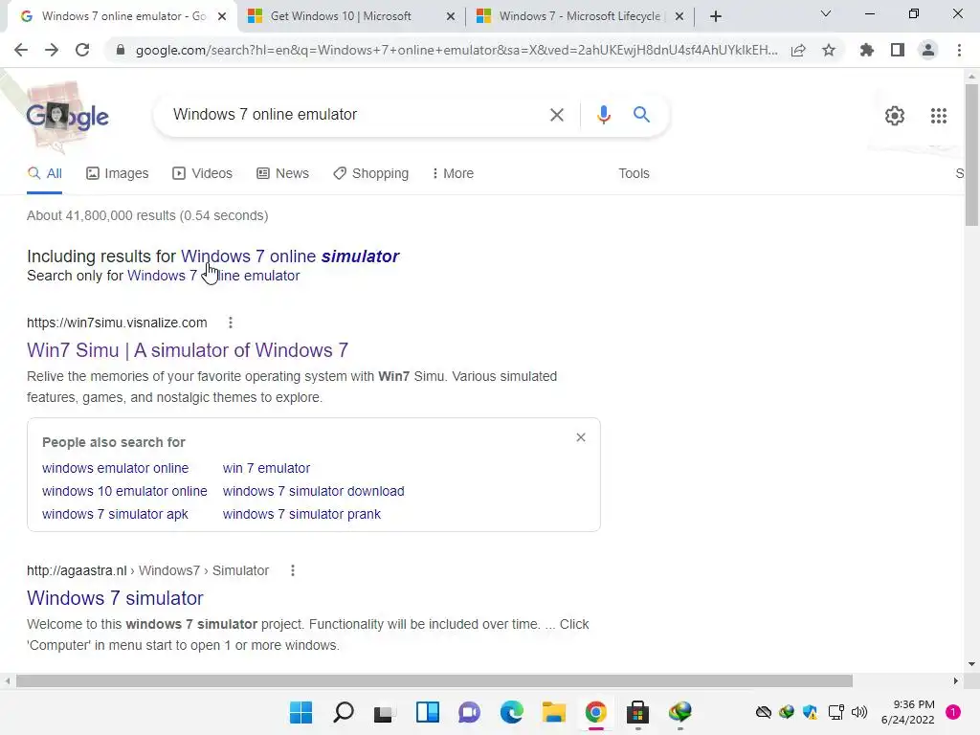Image resolution: width=980 pixels, height=735 pixels.
Task: Open Windows 7 simulator result link
Action: [115, 598]
